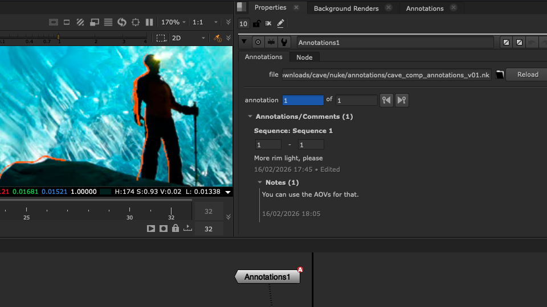The image size is (547, 307).
Task: Open the Node tab
Action: coord(304,57)
